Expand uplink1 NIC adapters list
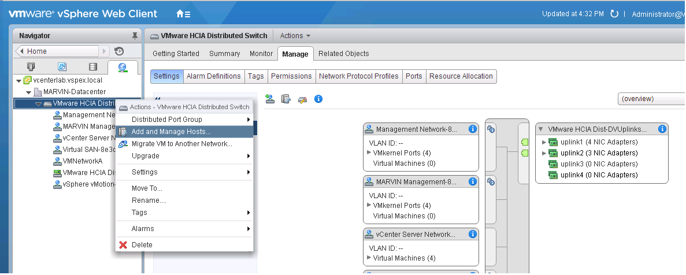Image resolution: width=686 pixels, height=275 pixels. coord(544,142)
